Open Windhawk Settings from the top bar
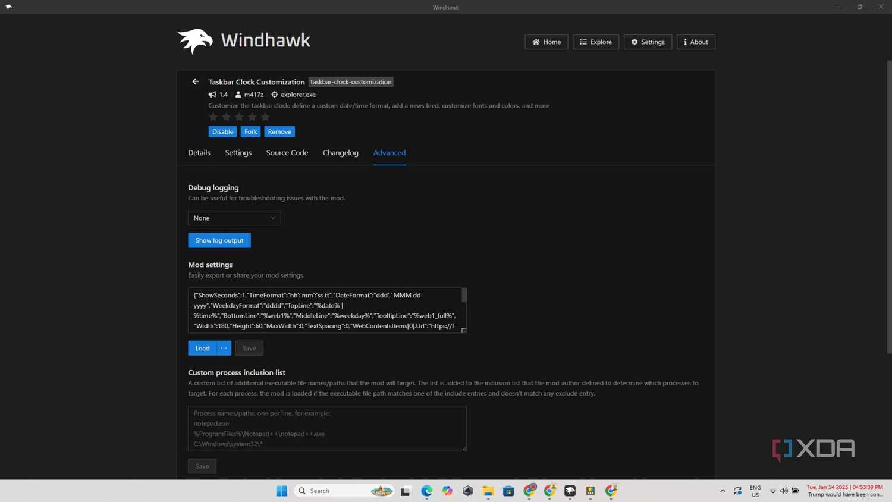 pyautogui.click(x=648, y=42)
